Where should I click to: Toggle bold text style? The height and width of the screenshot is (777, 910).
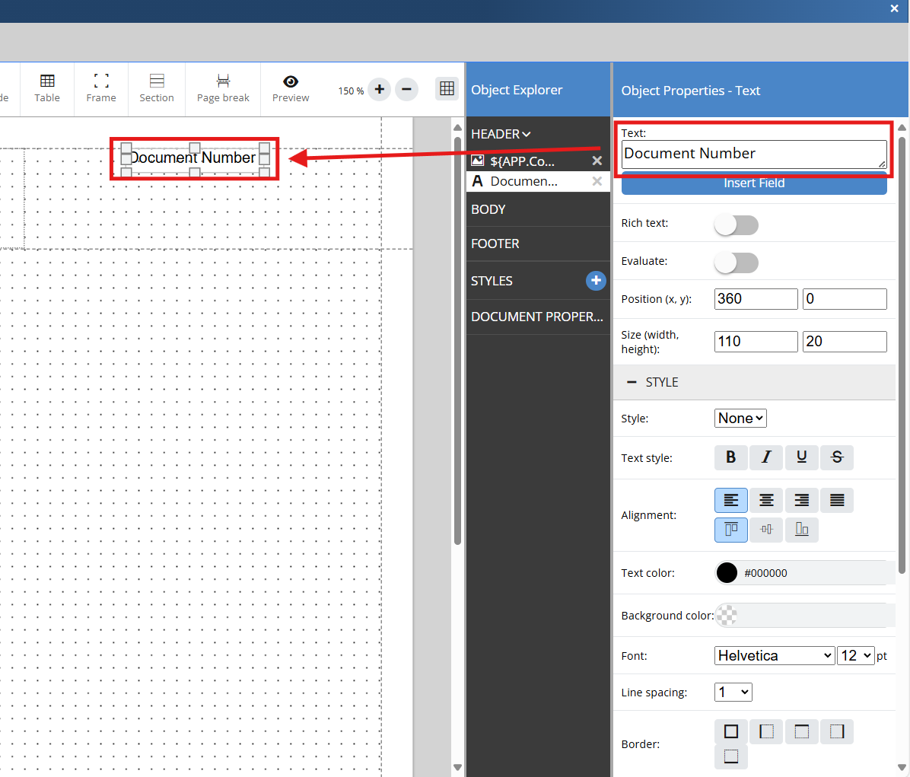(730, 457)
